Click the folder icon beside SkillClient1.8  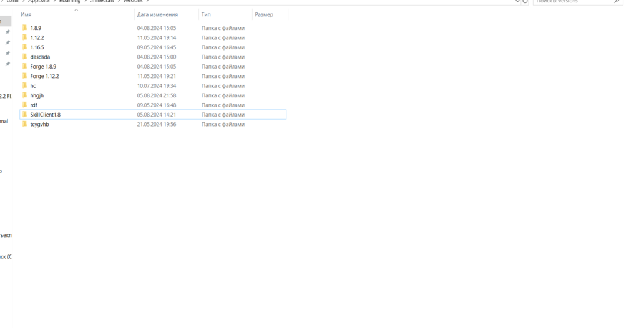pos(25,115)
